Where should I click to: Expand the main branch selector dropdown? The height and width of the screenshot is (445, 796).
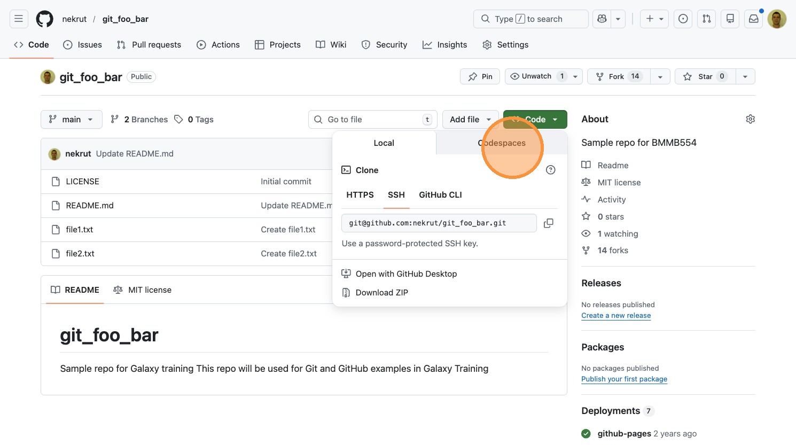pyautogui.click(x=71, y=120)
